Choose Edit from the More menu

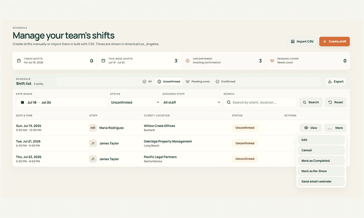tap(321, 140)
